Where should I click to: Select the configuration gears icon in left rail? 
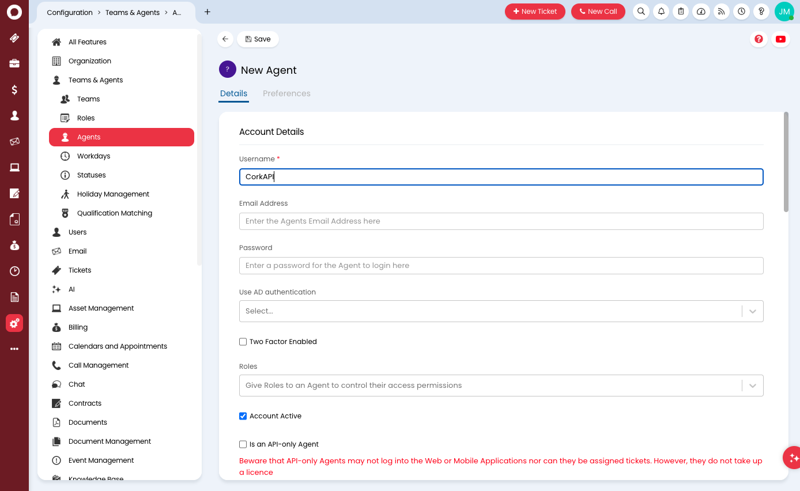14,323
